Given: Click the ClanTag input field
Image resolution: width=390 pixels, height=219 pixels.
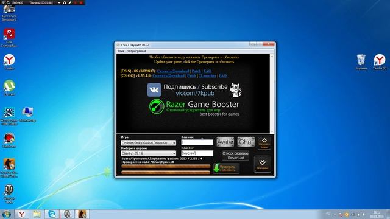Looking at the screenshot, I should tap(197, 153).
